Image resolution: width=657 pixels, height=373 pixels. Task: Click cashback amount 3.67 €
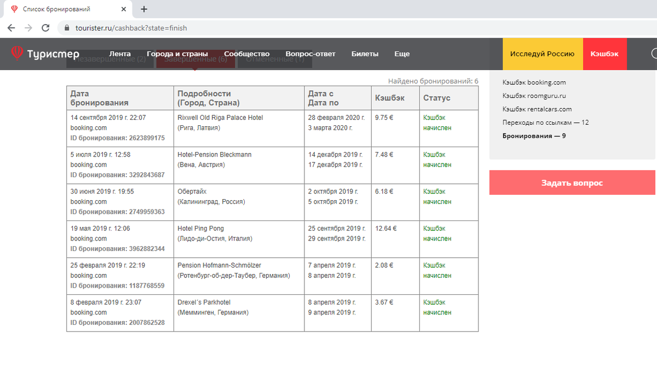click(x=384, y=302)
